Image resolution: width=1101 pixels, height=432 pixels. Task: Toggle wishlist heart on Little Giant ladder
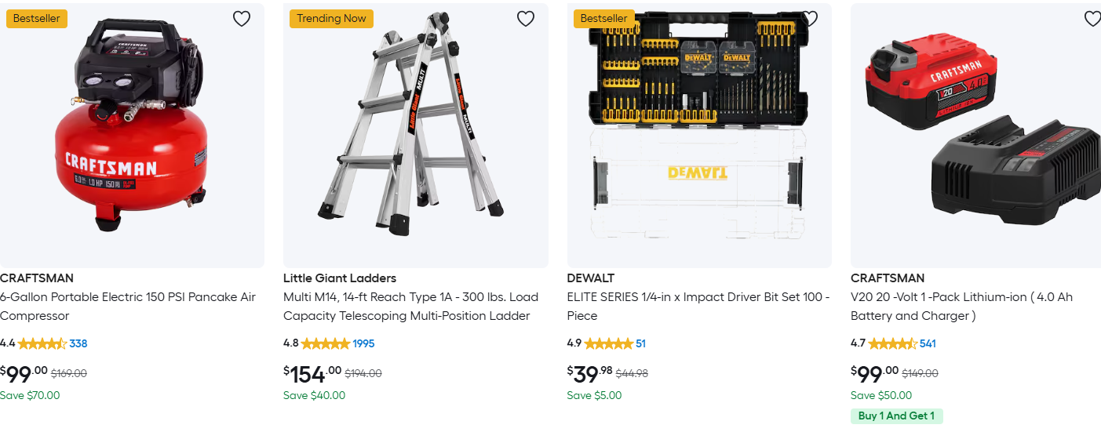(x=526, y=19)
